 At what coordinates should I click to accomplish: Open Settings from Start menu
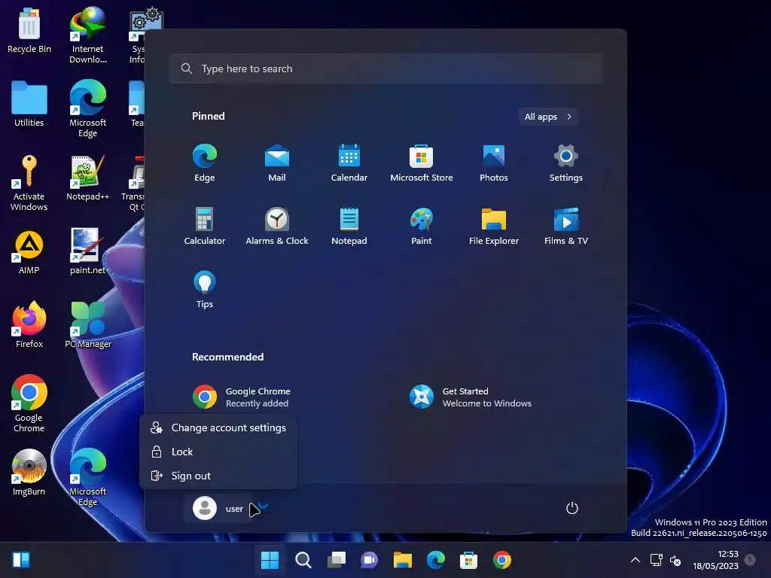pyautogui.click(x=566, y=163)
